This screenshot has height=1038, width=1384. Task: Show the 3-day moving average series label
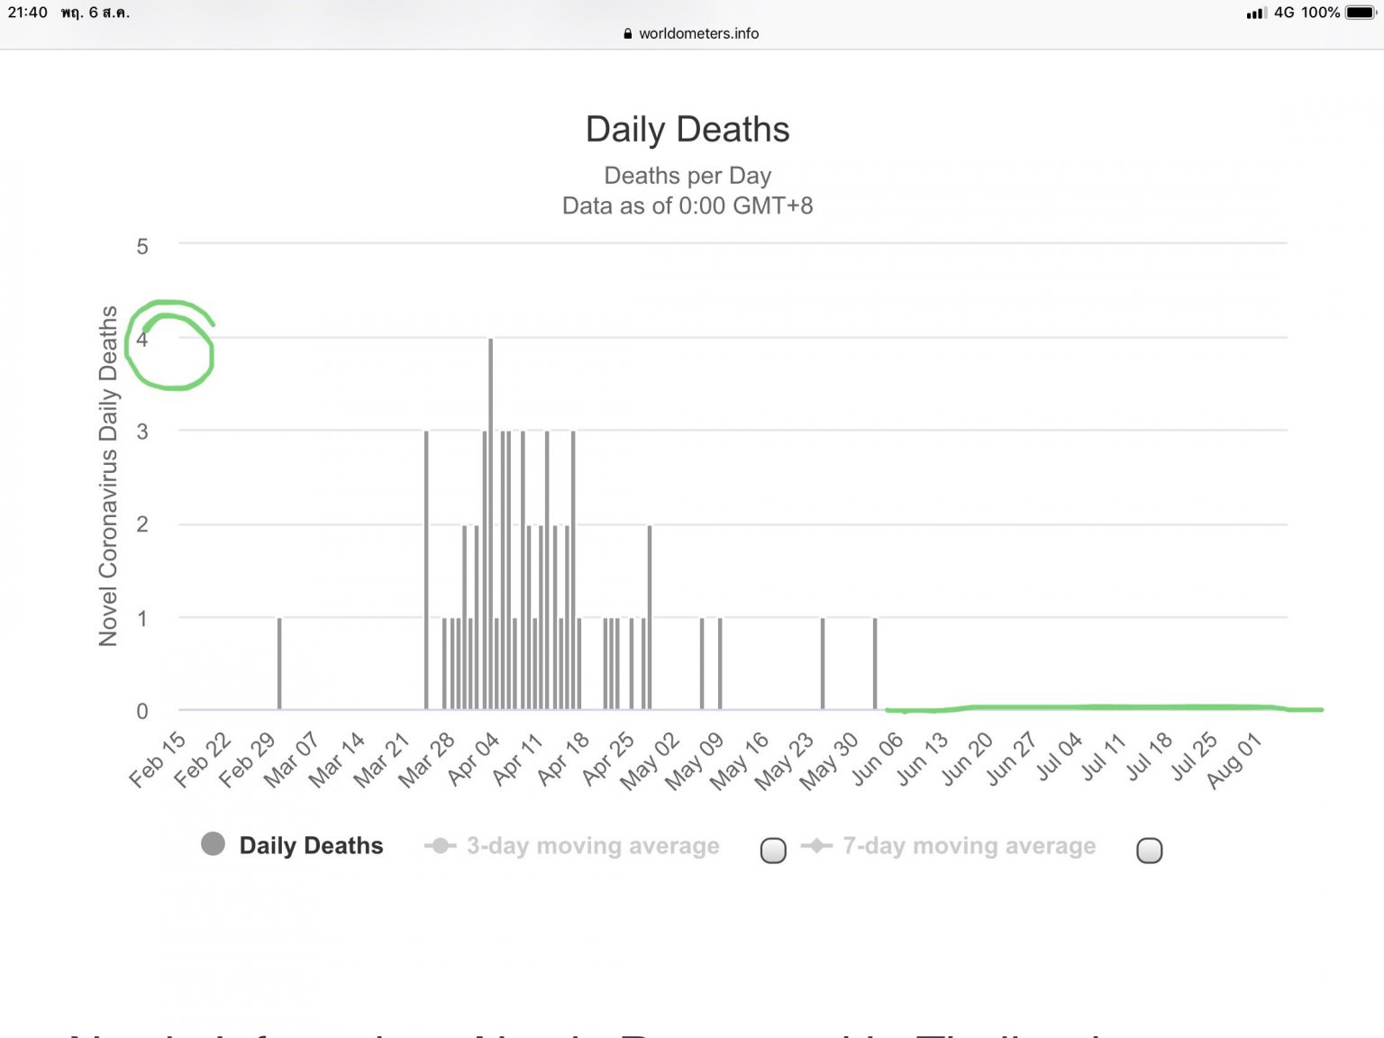(x=593, y=845)
